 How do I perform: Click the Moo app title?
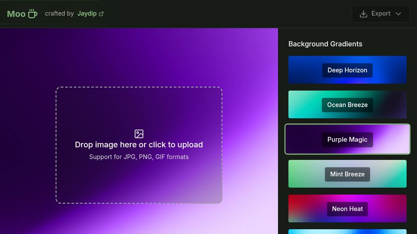pyautogui.click(x=16, y=14)
